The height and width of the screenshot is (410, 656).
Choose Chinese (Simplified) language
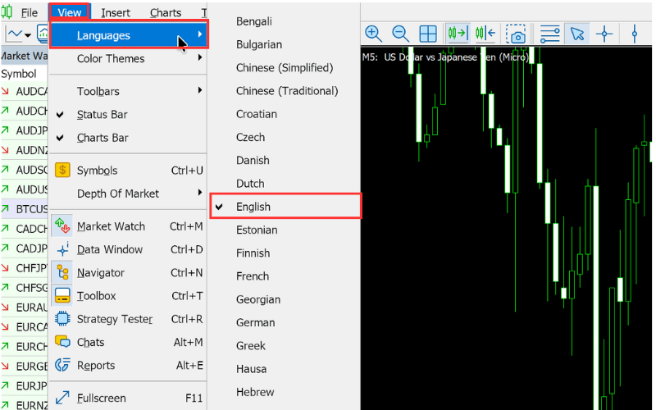(285, 67)
